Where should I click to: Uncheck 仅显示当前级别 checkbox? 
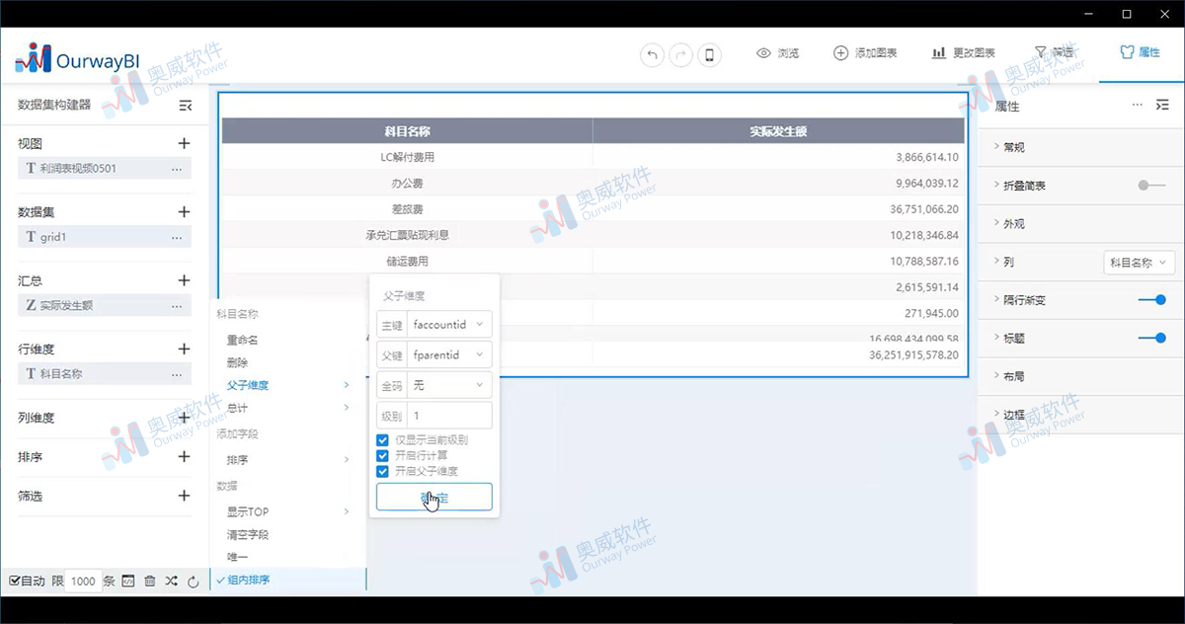[x=382, y=439]
